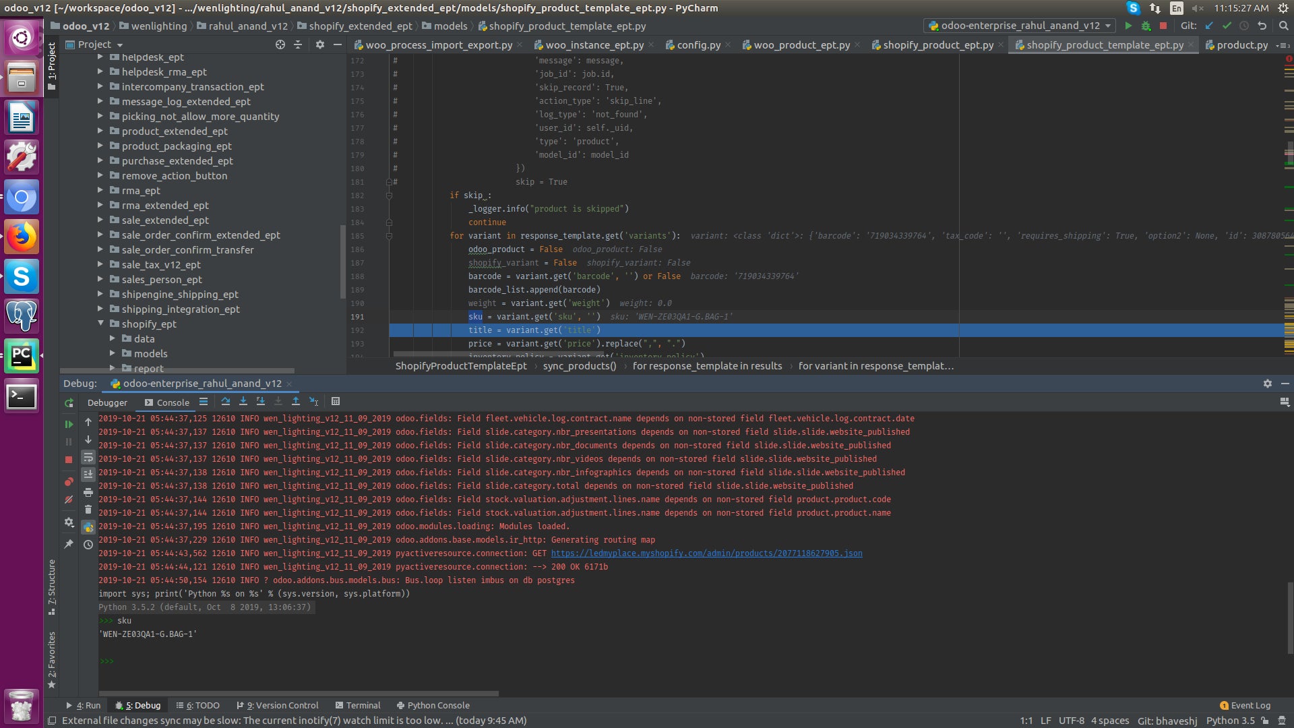Toggle mute breakpoints in debugger
Screen dimensions: 1294x728
click(x=69, y=499)
